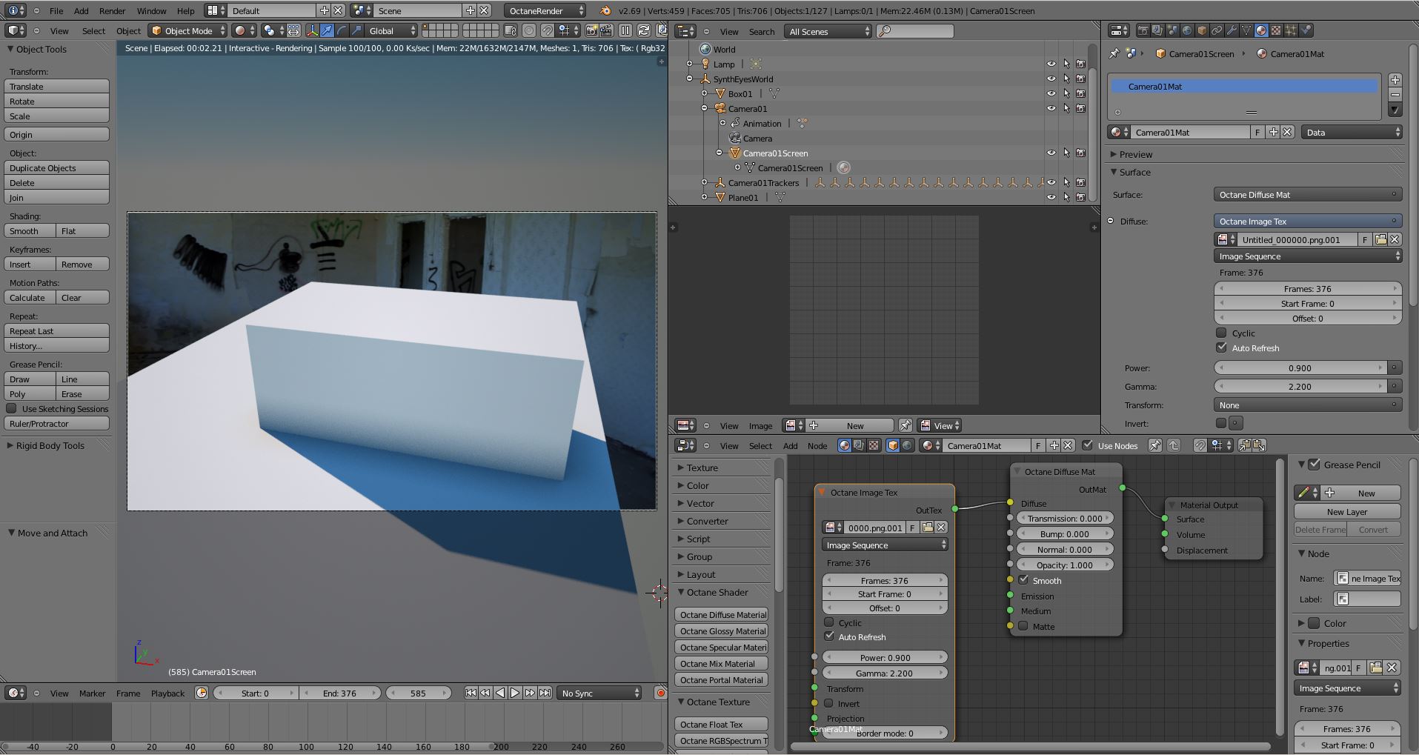Click Ruler/Protractor button
The width and height of the screenshot is (1419, 755).
click(x=56, y=423)
